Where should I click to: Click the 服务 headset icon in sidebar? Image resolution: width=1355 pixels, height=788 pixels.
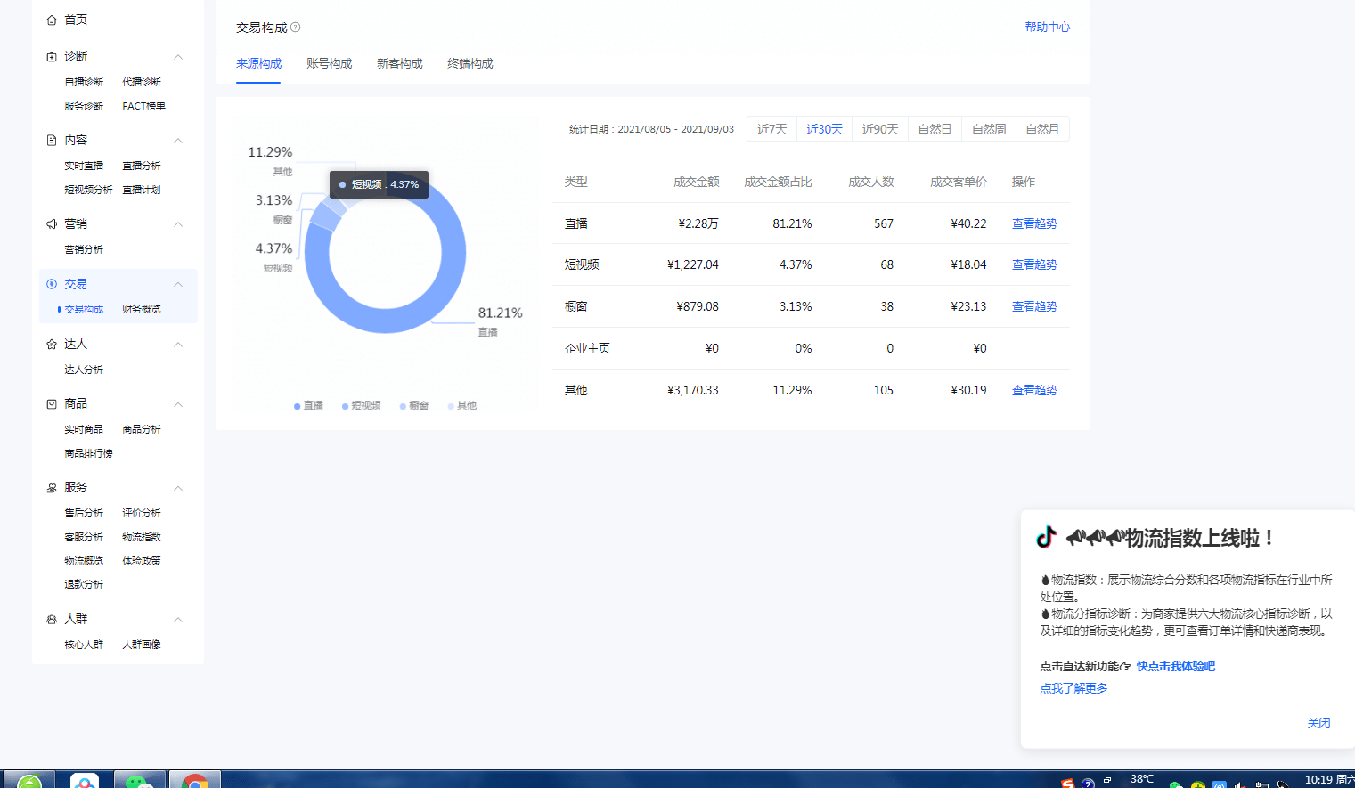52,487
